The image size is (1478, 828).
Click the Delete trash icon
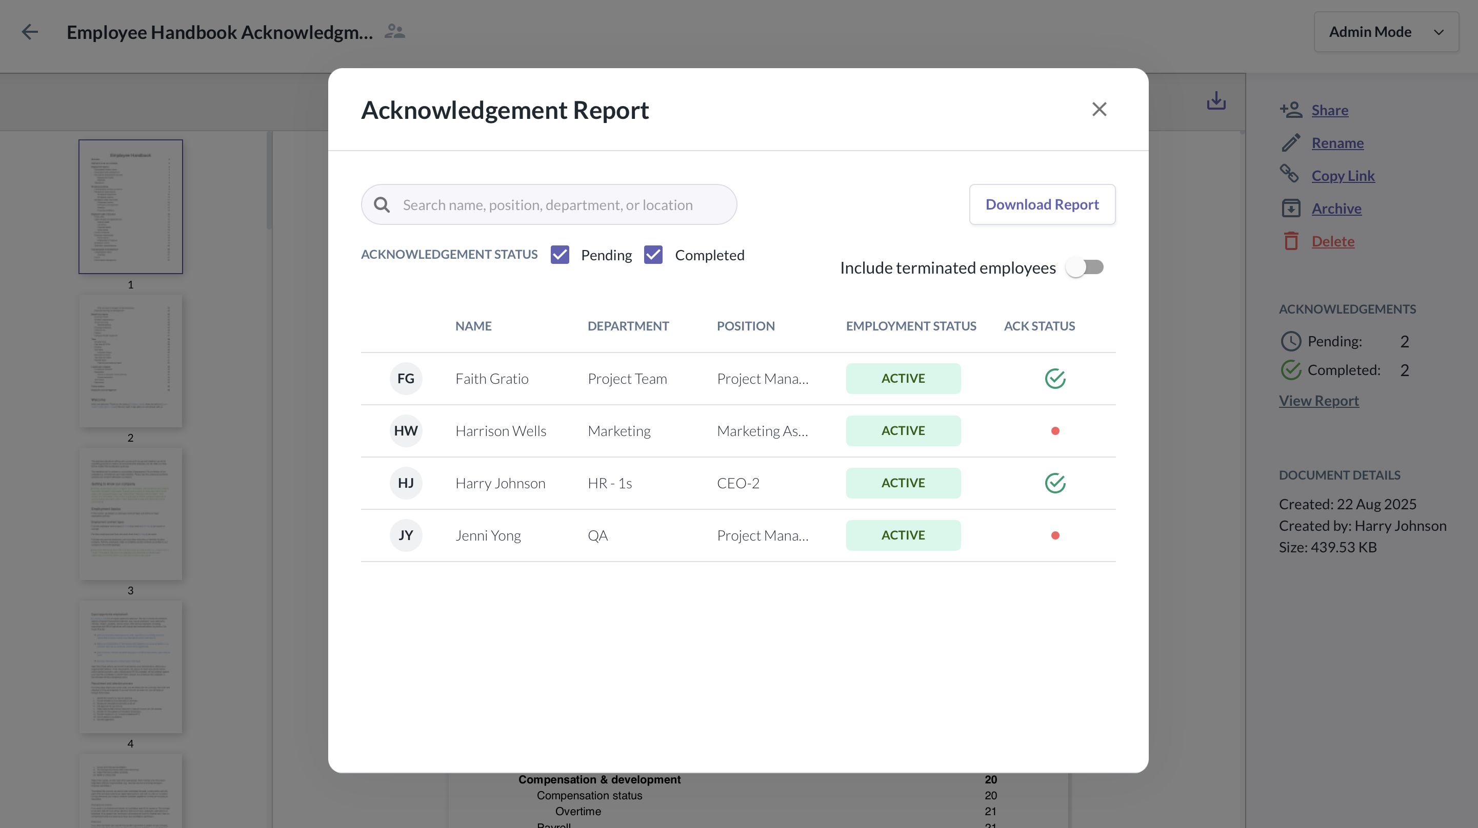(x=1291, y=241)
